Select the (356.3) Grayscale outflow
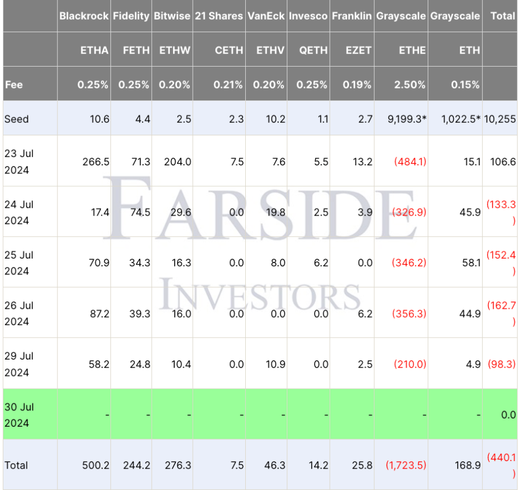The image size is (521, 490). click(410, 313)
